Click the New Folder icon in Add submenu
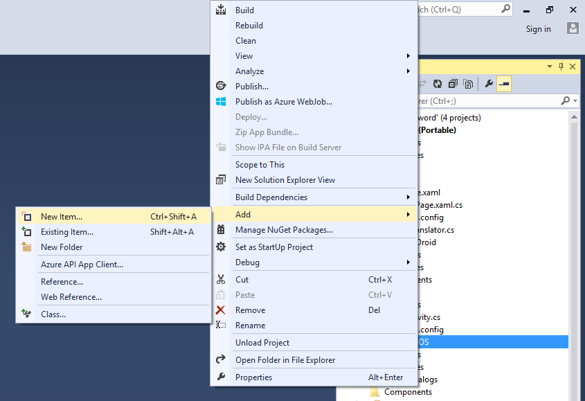The height and width of the screenshot is (401, 585). pos(26,247)
